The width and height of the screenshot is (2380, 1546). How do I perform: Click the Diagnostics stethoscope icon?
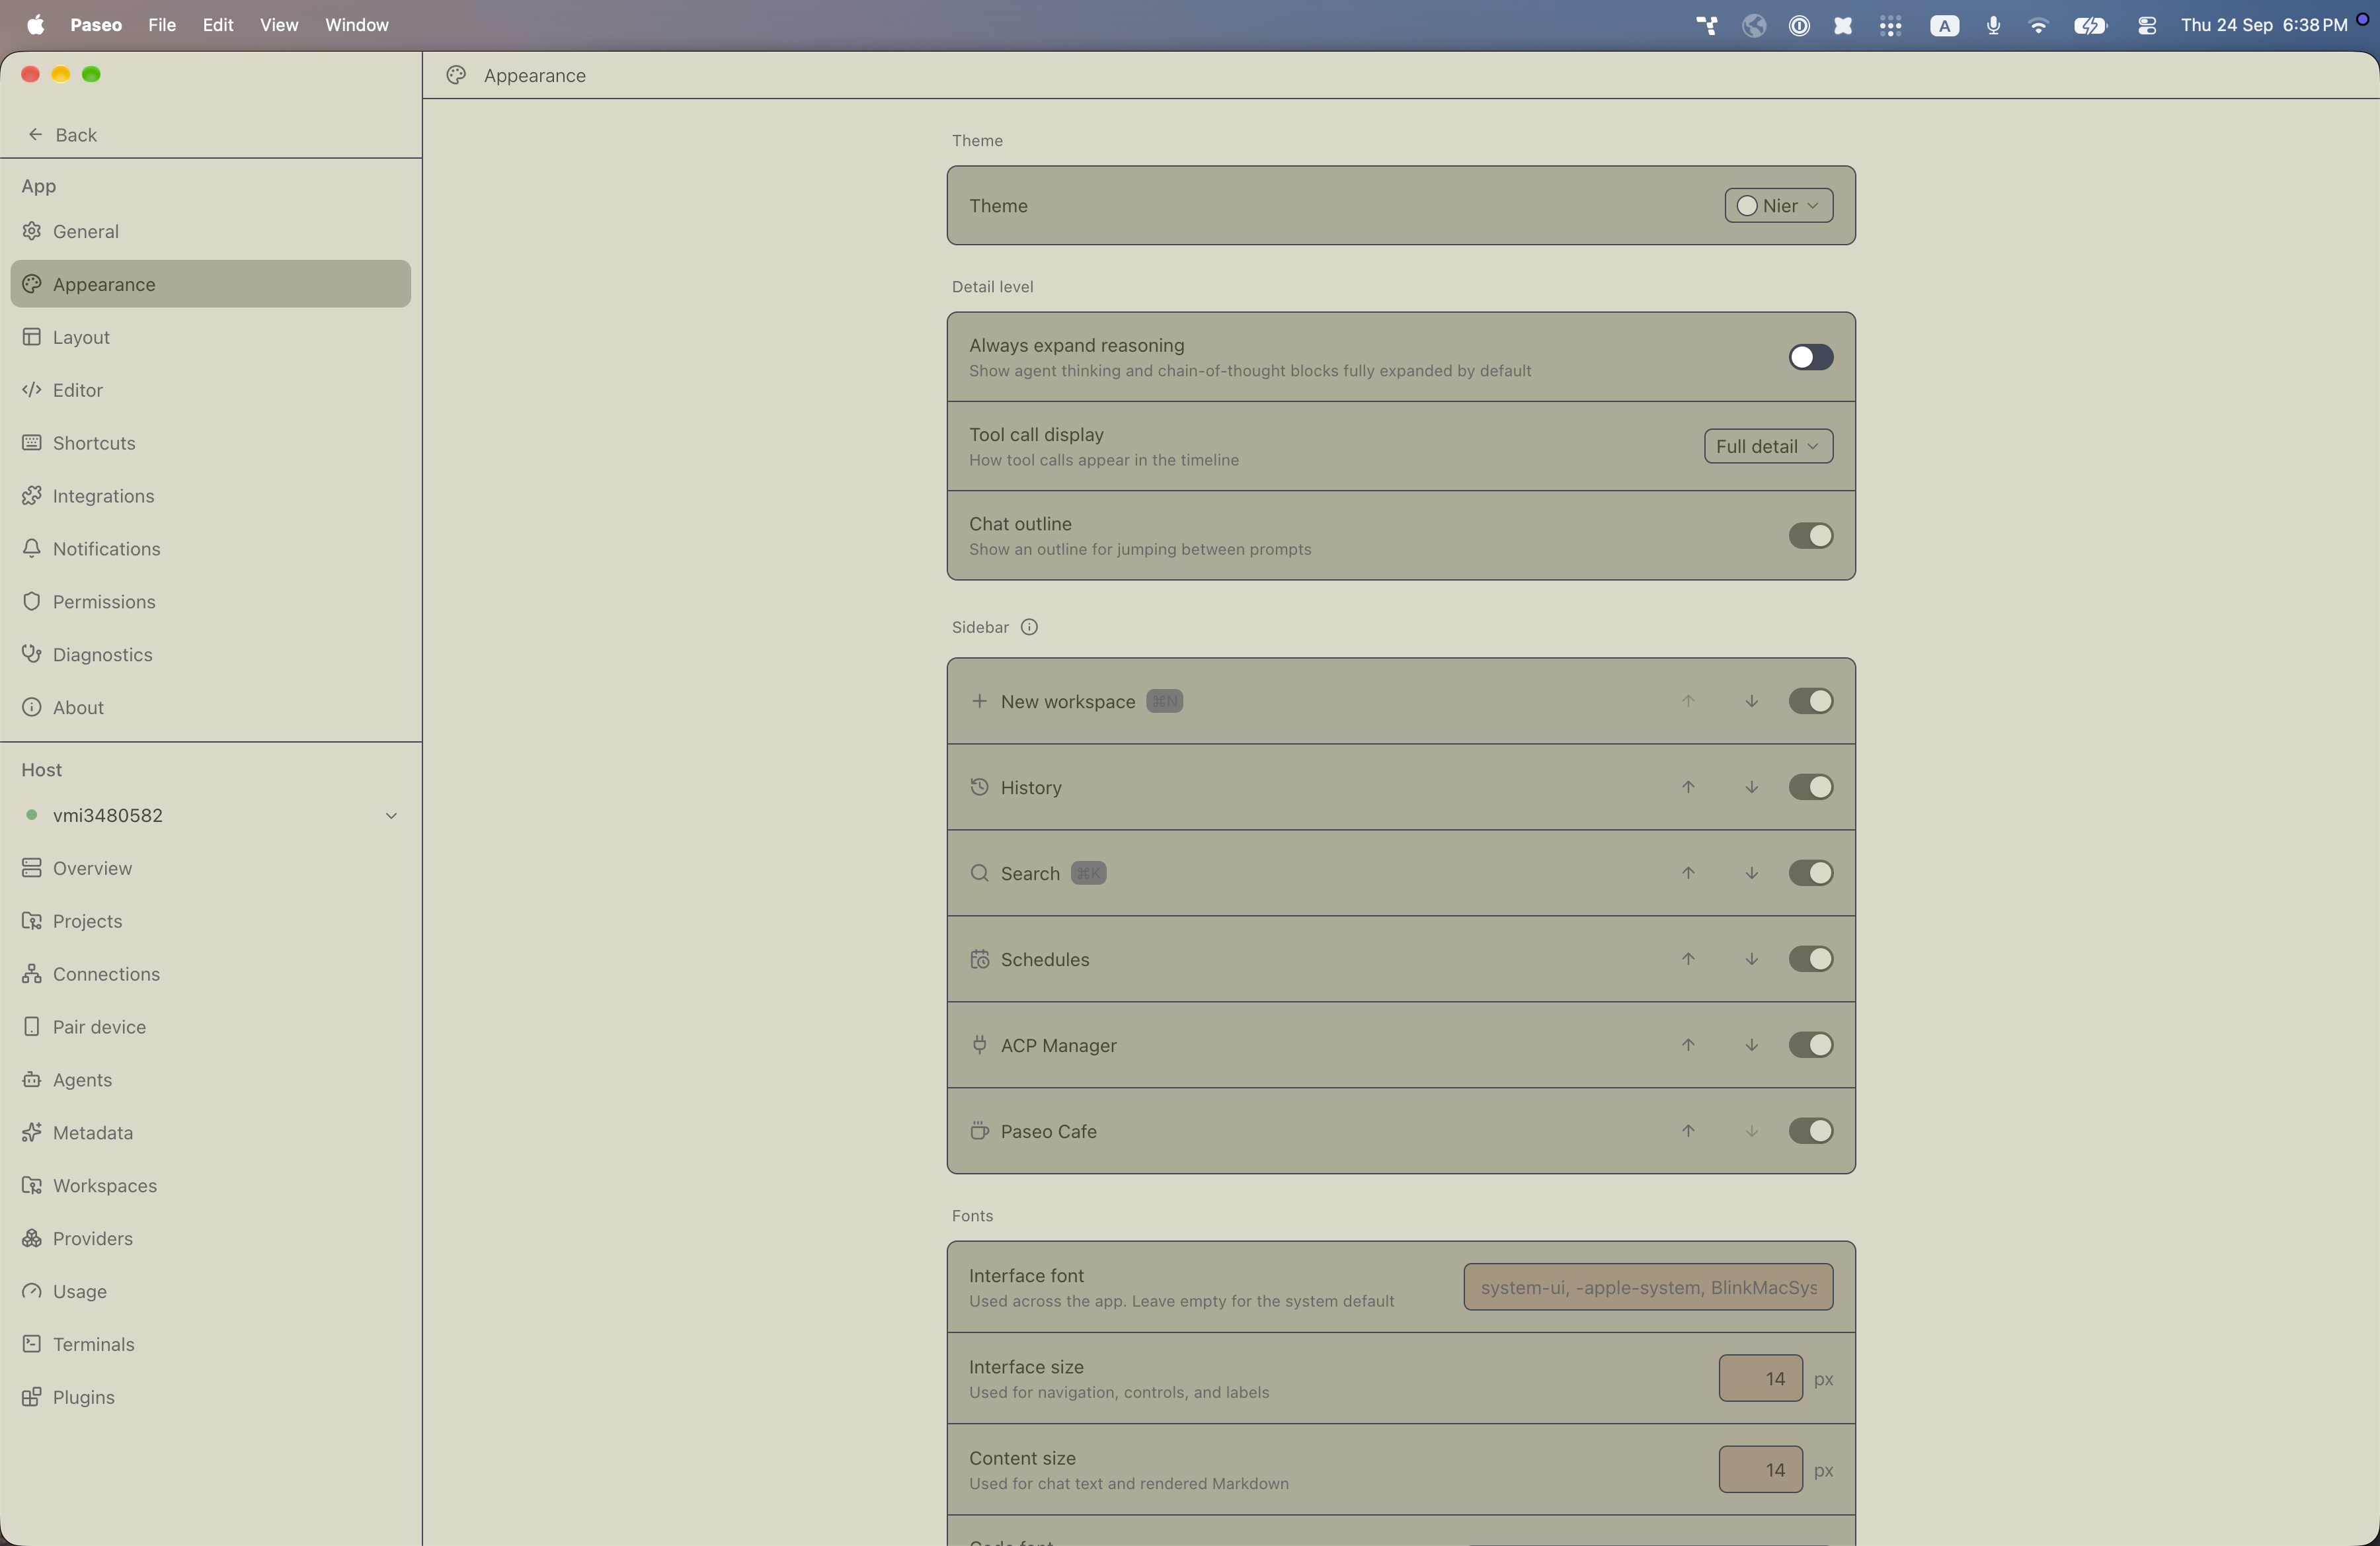click(32, 654)
